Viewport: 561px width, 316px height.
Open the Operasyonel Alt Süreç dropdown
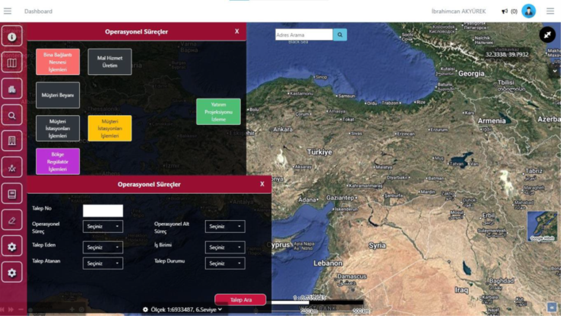[225, 226]
